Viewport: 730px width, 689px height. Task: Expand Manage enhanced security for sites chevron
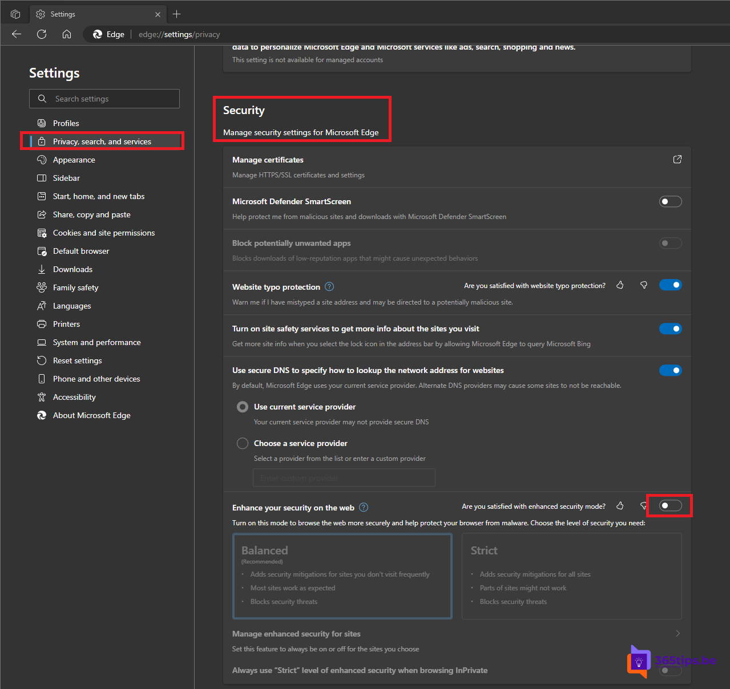[677, 634]
